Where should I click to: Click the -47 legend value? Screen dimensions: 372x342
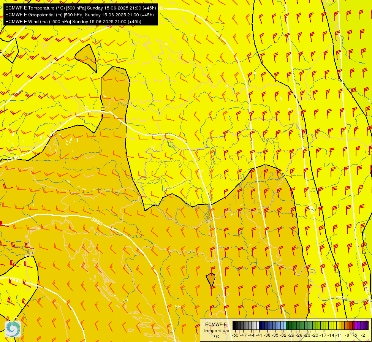[243, 335]
